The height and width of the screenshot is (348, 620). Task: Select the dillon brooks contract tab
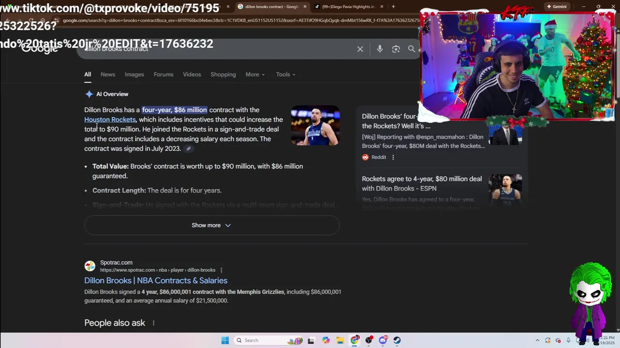pyautogui.click(x=271, y=7)
